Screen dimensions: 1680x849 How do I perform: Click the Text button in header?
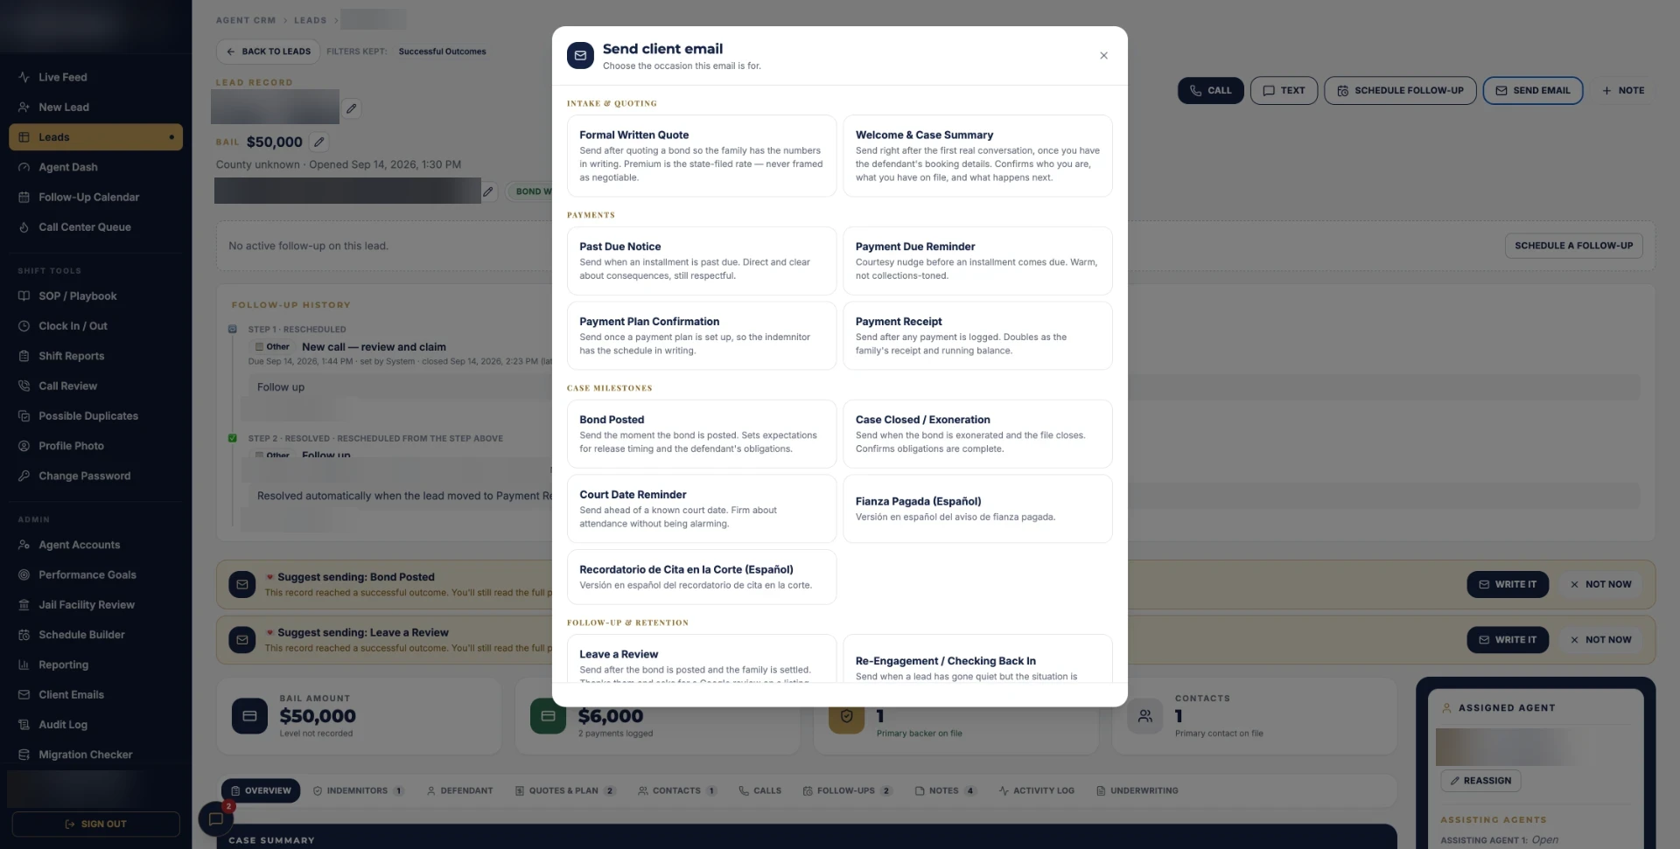pos(1284,90)
